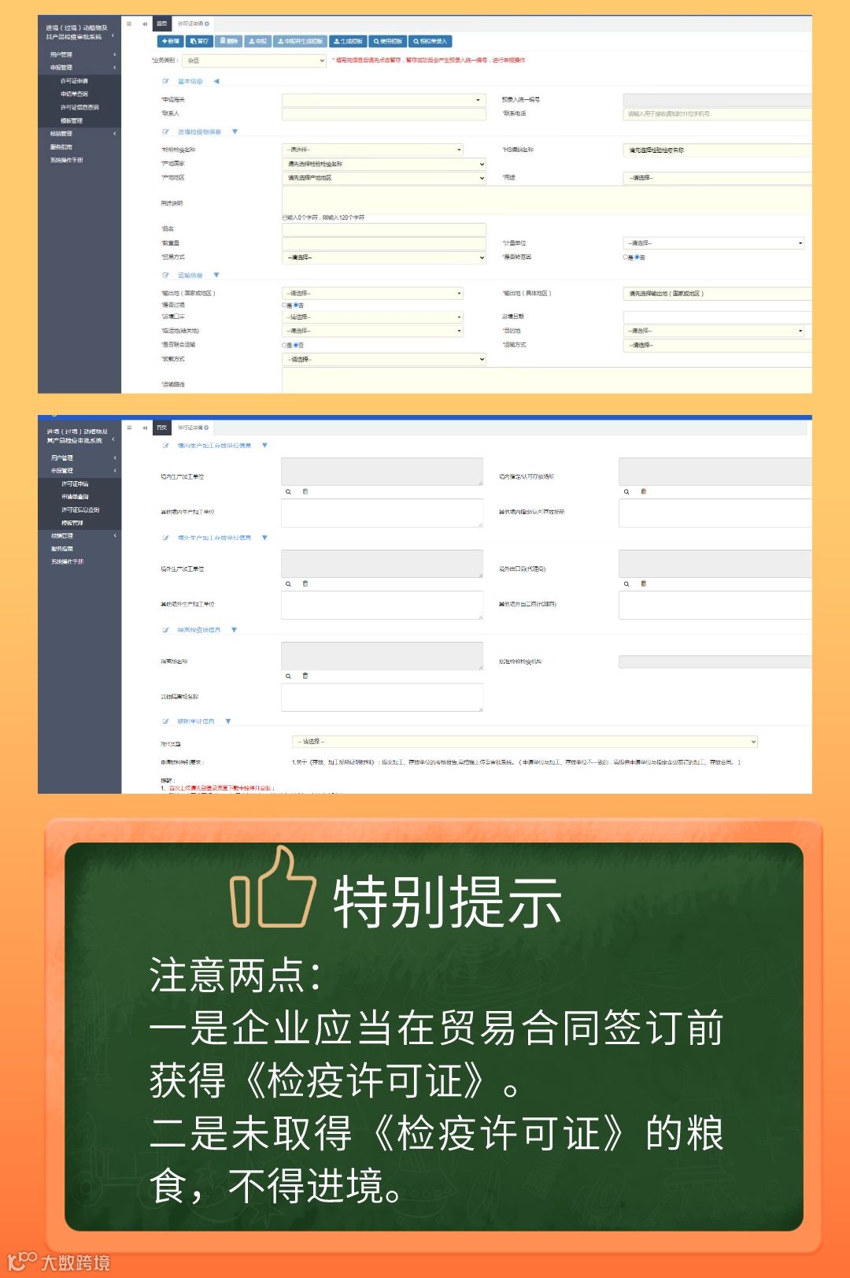
Task: Click the 删除 button
Action: (x=229, y=41)
